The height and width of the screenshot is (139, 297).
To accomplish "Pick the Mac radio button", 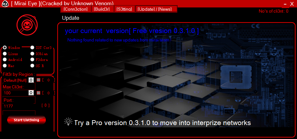I will click(5, 66).
